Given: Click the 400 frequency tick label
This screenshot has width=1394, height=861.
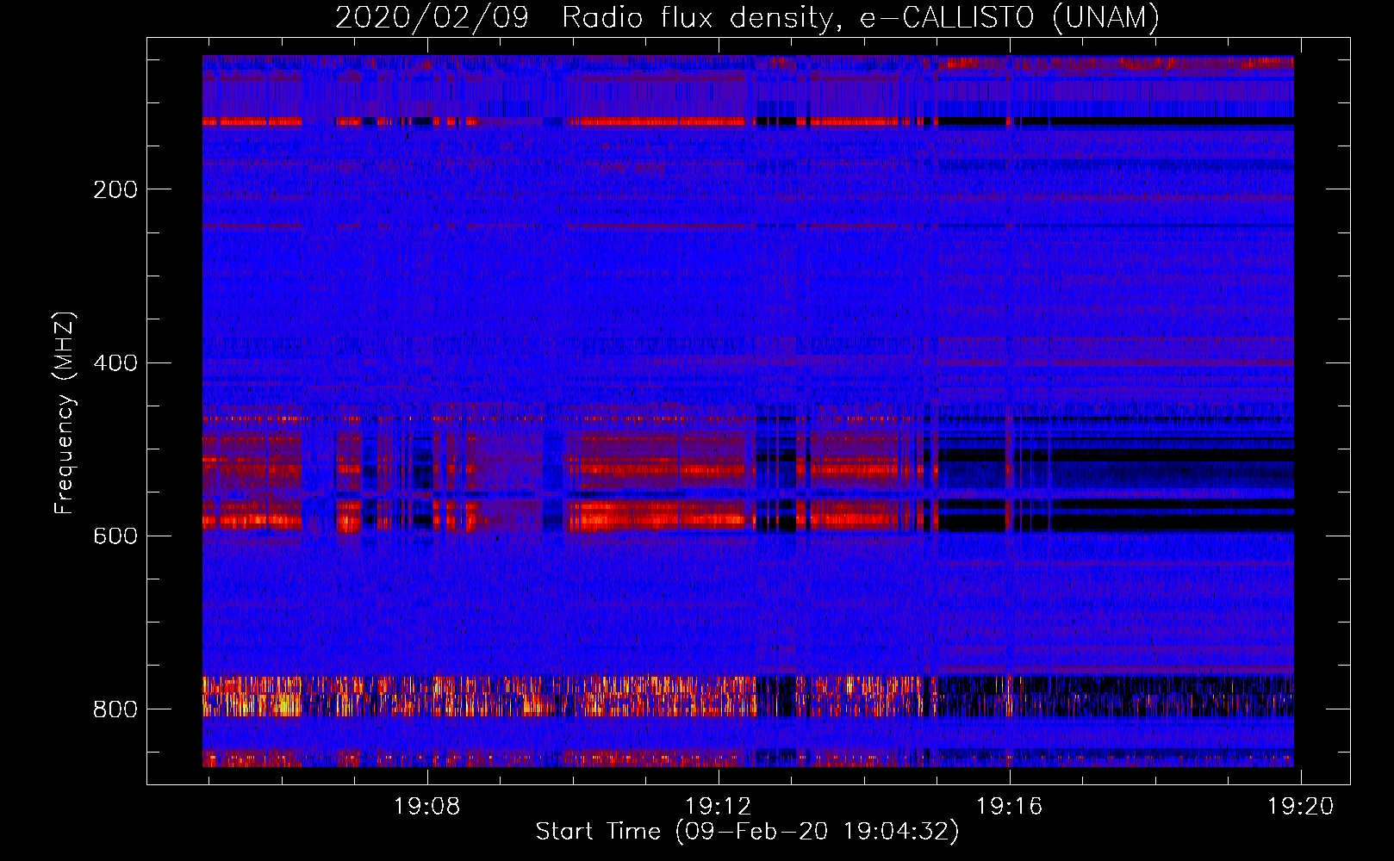Looking at the screenshot, I should coord(115,362).
